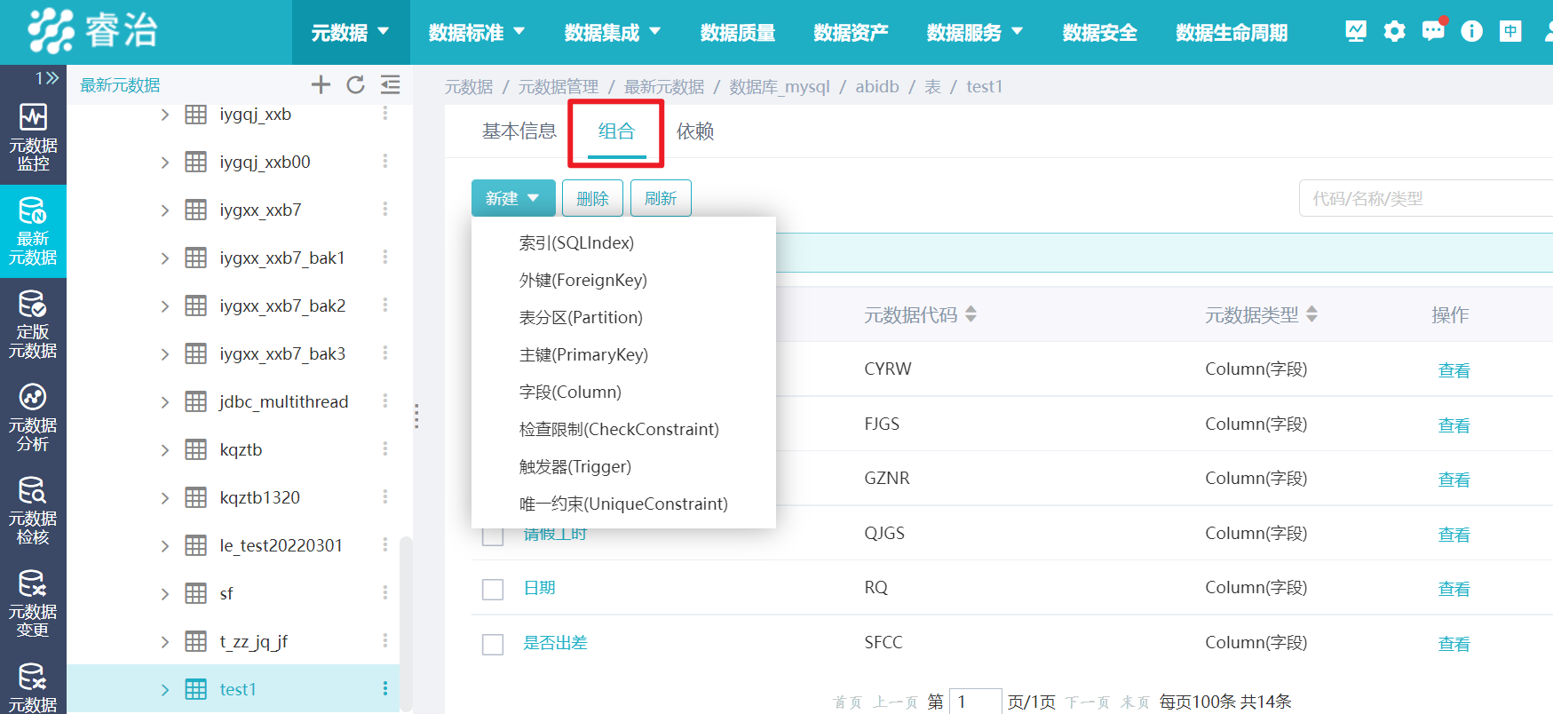Click the plus icon in the tree panel header
1553x714 pixels.
[321, 84]
